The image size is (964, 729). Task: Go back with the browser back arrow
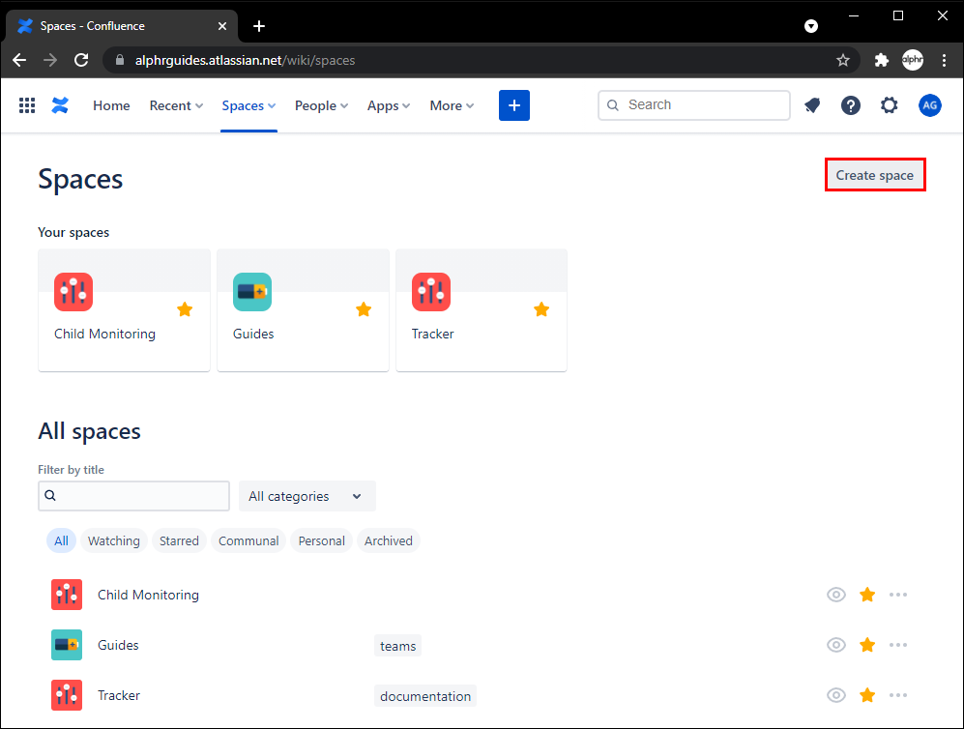19,60
